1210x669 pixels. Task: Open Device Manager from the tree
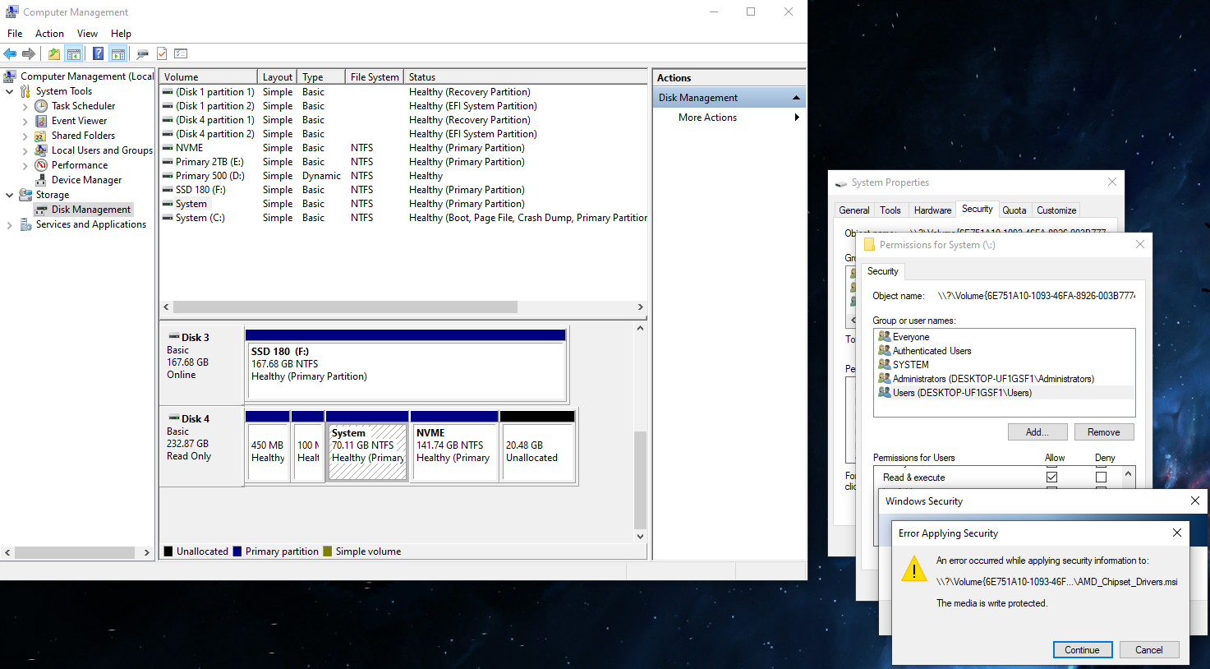[86, 180]
